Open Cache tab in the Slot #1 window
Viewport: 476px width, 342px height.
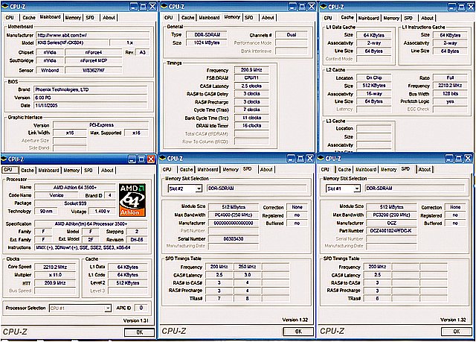[x=344, y=170]
